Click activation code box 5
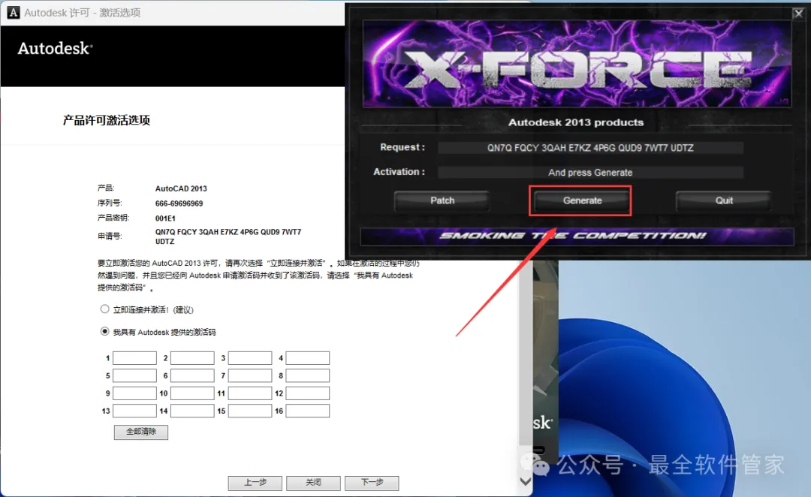 (134, 375)
